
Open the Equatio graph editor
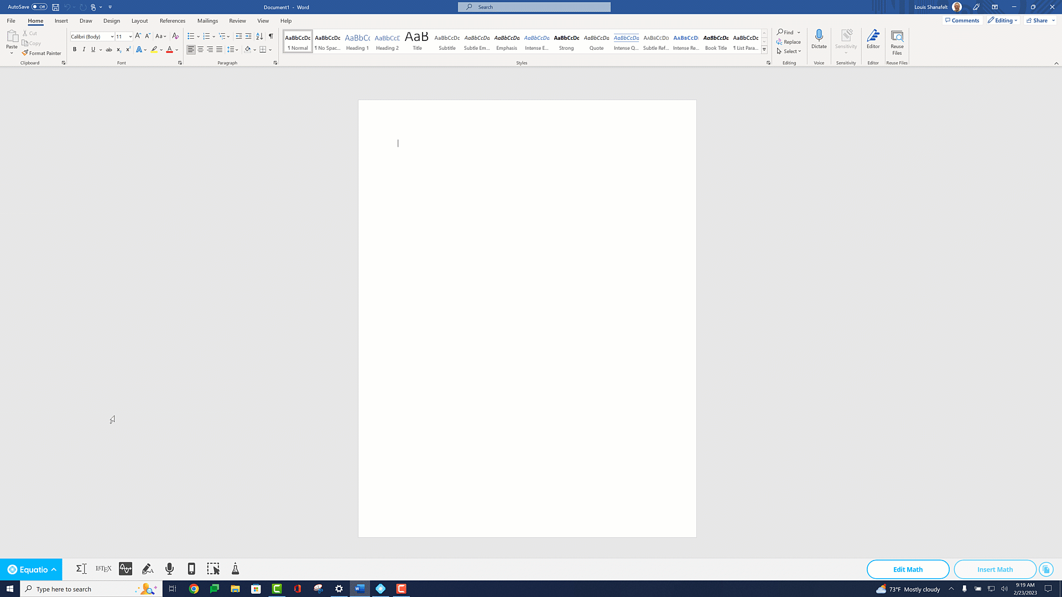(126, 569)
